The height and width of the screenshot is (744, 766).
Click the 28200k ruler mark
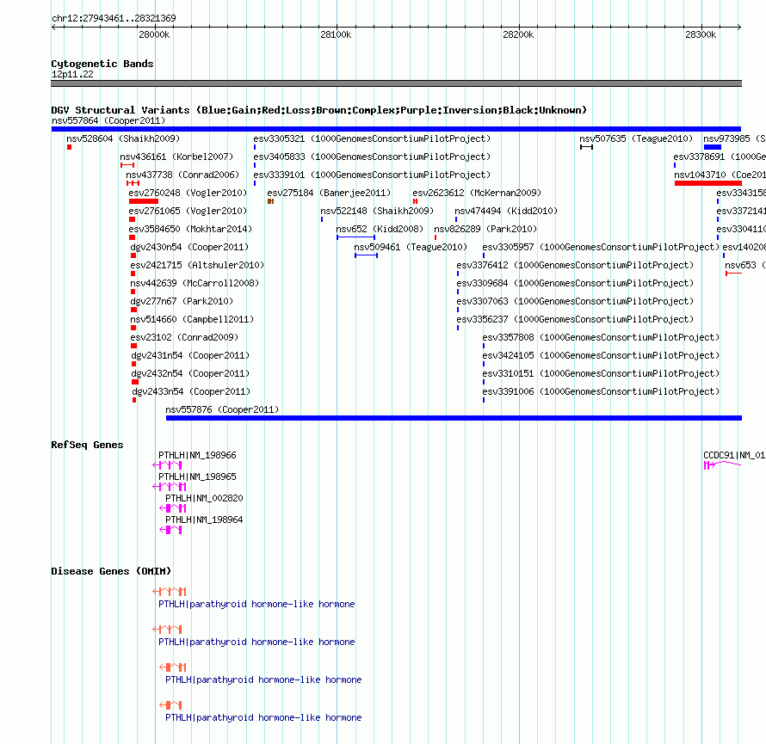[518, 34]
